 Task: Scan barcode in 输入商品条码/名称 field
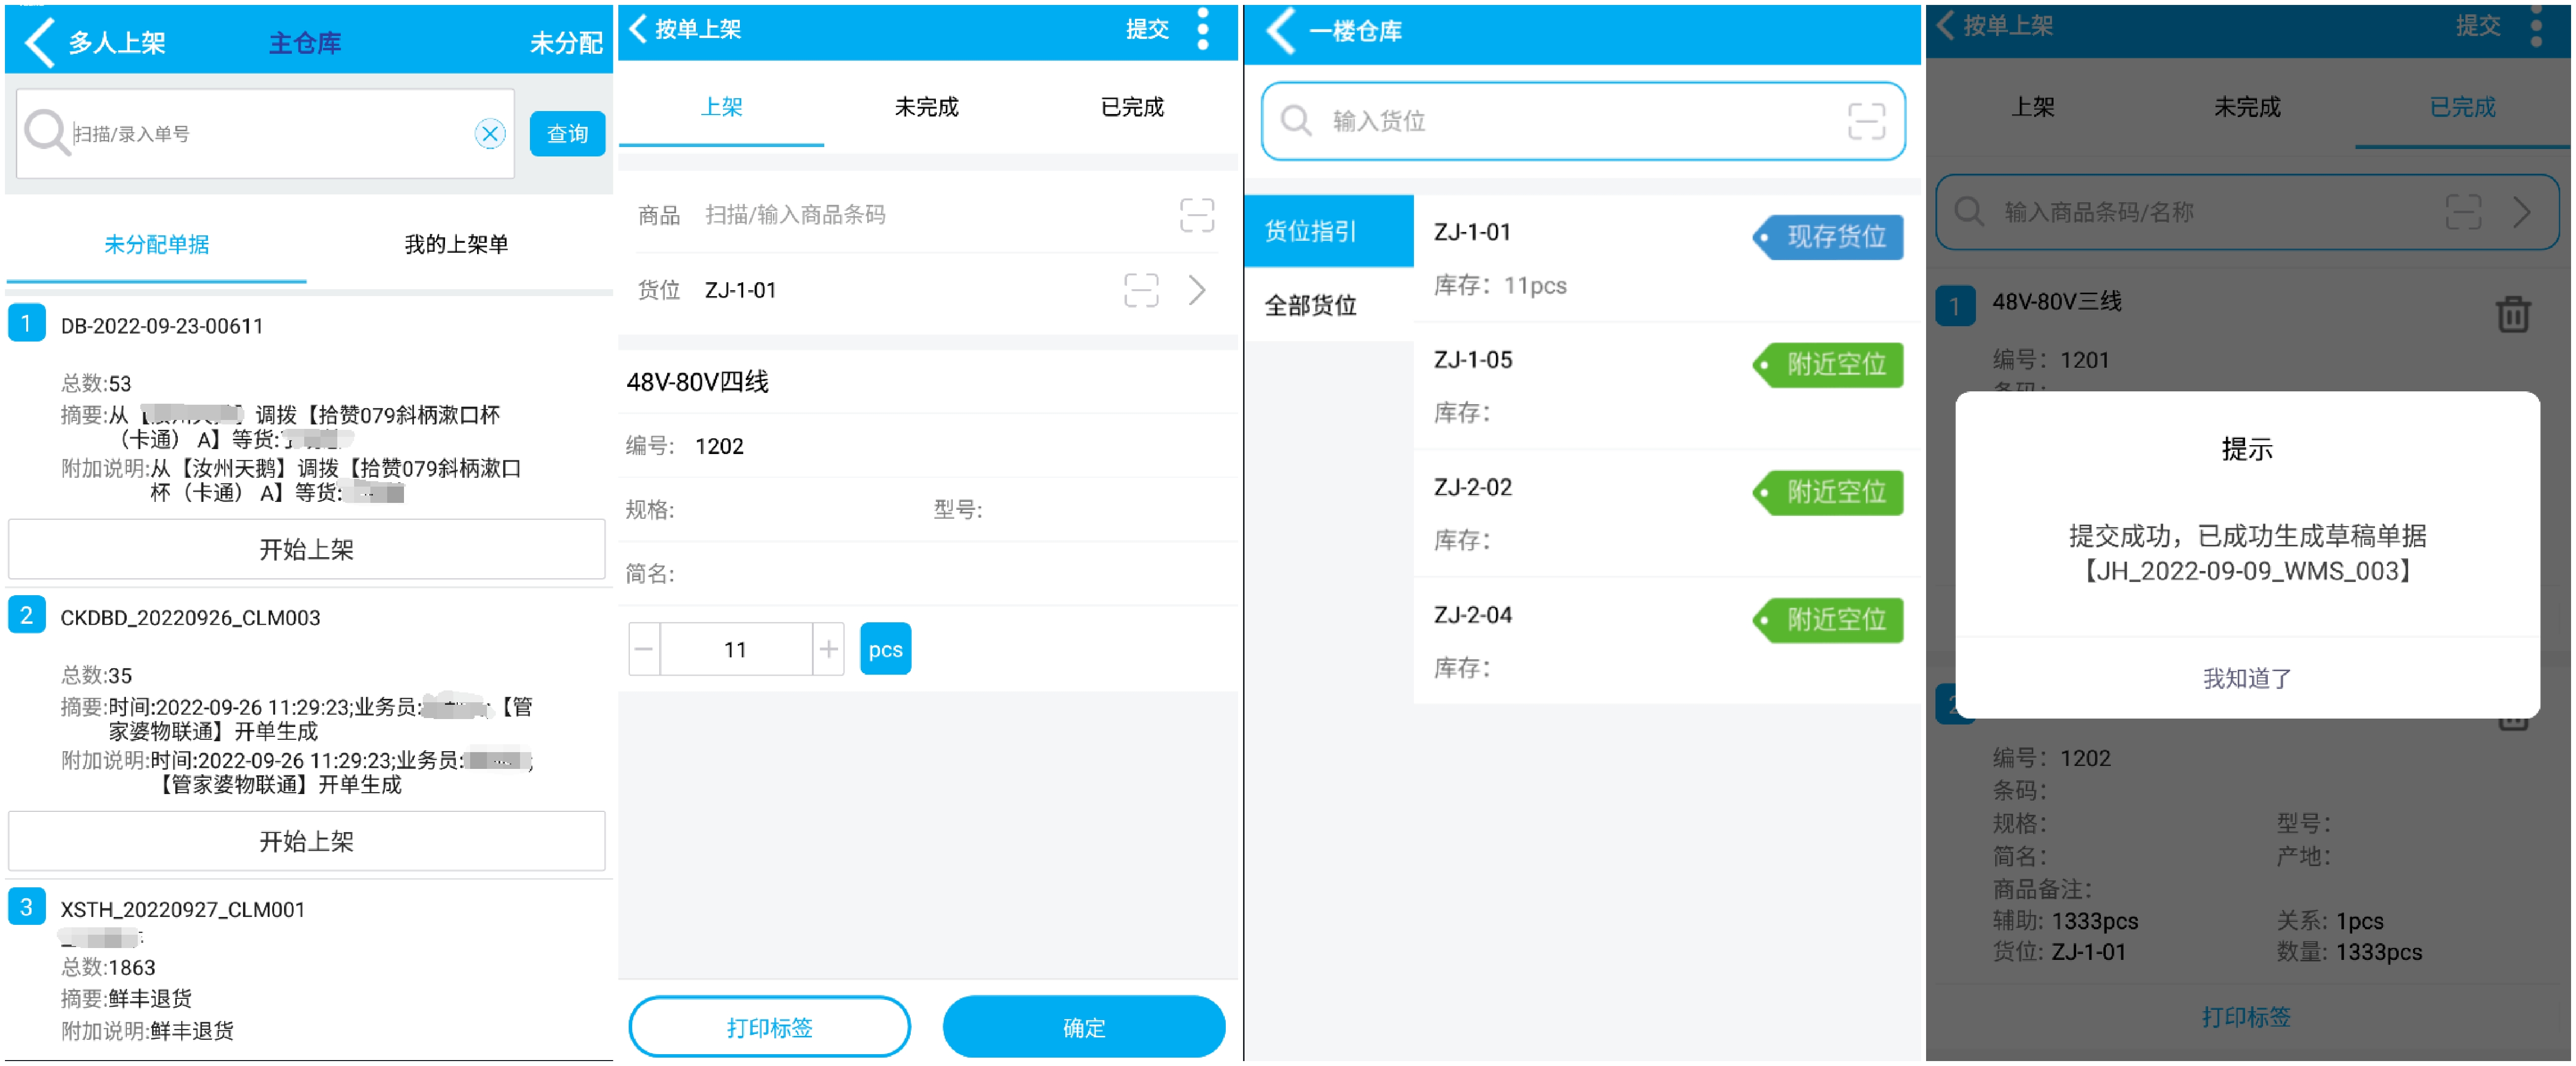pyautogui.click(x=2463, y=212)
